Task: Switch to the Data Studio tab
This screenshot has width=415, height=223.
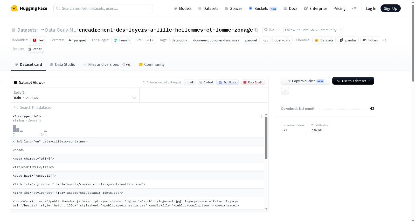Action: tap(62, 64)
